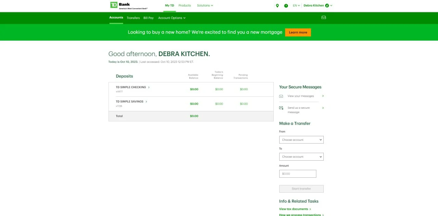Click arrow next to View your messages

(323, 96)
